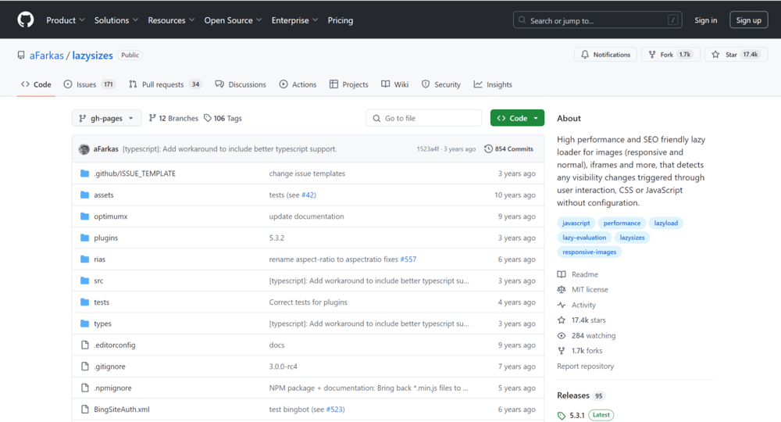Open the src folder

tap(98, 281)
